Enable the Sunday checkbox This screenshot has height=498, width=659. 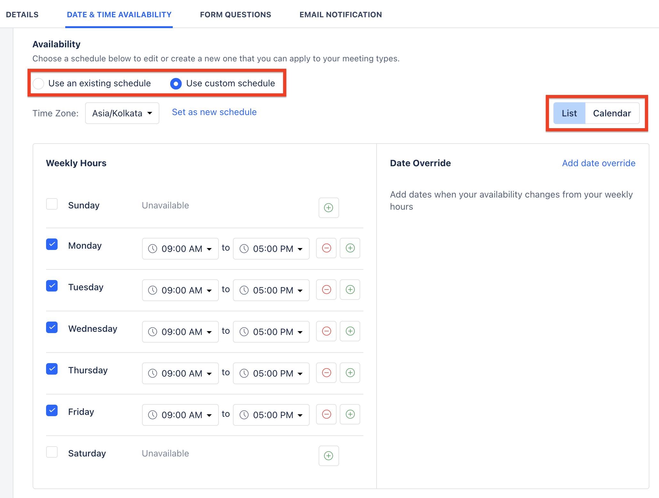(52, 204)
